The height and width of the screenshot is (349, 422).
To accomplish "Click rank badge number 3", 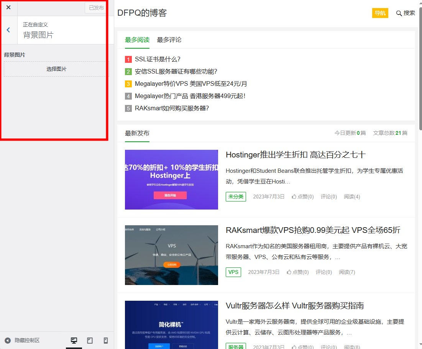I will tap(128, 84).
